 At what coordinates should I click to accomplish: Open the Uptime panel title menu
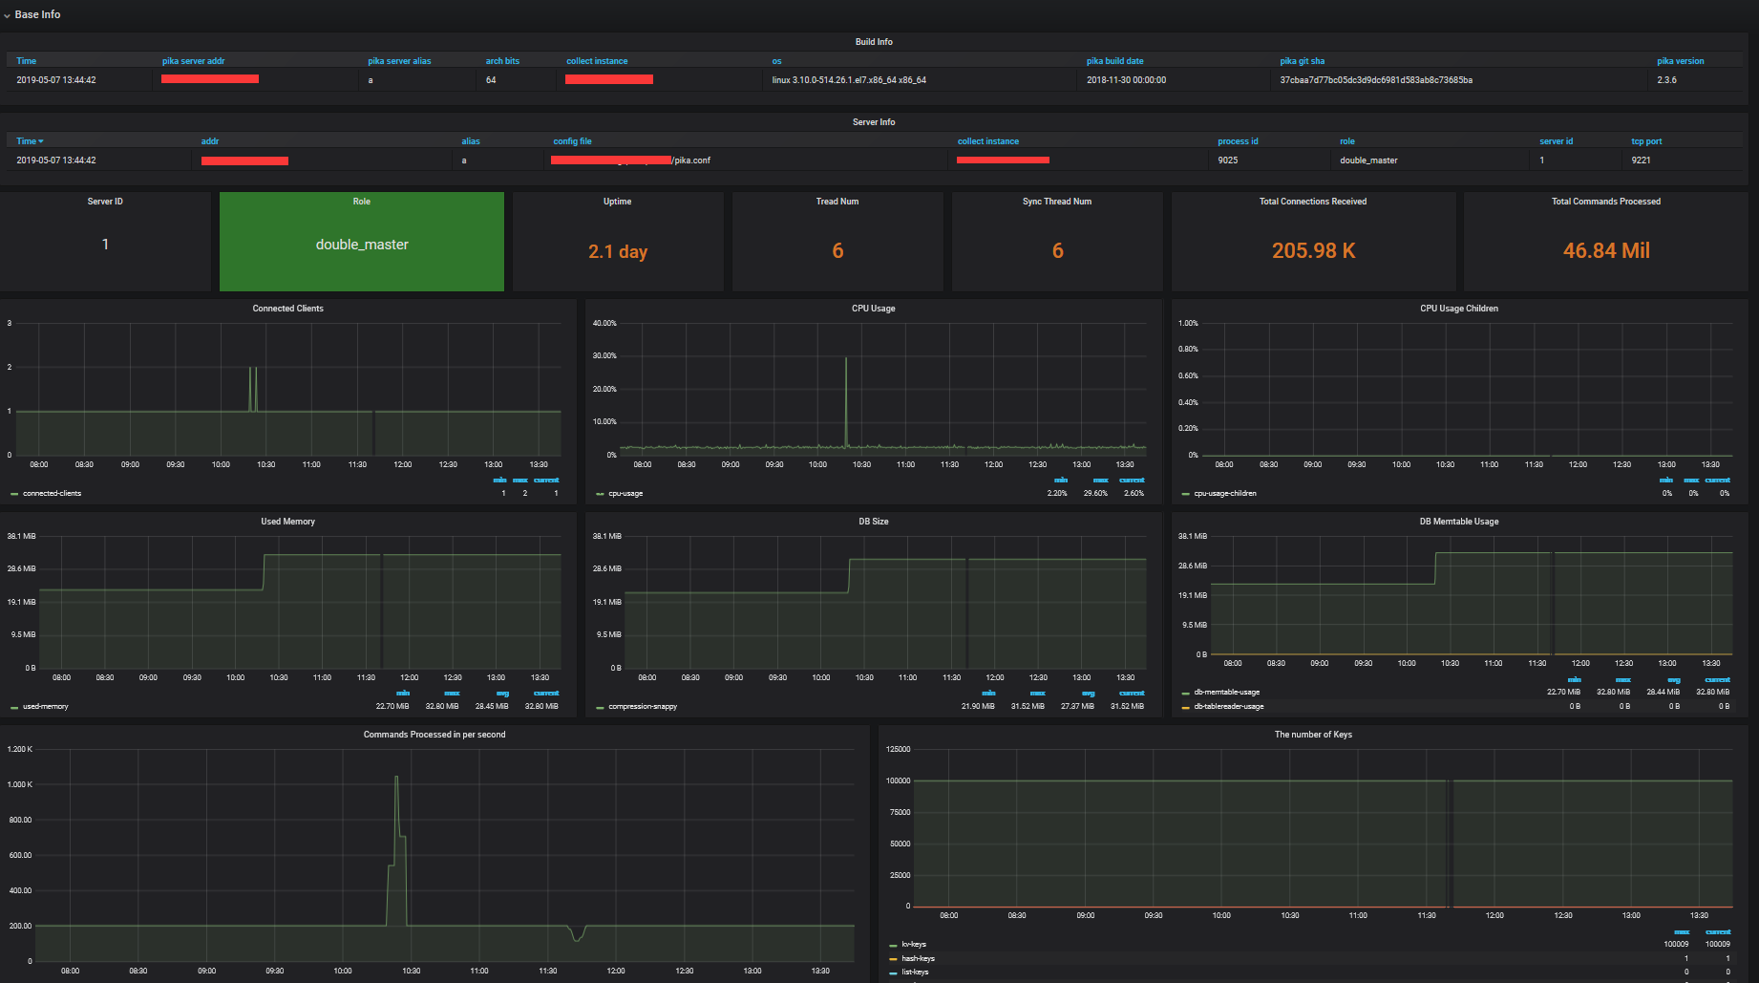[x=617, y=202]
